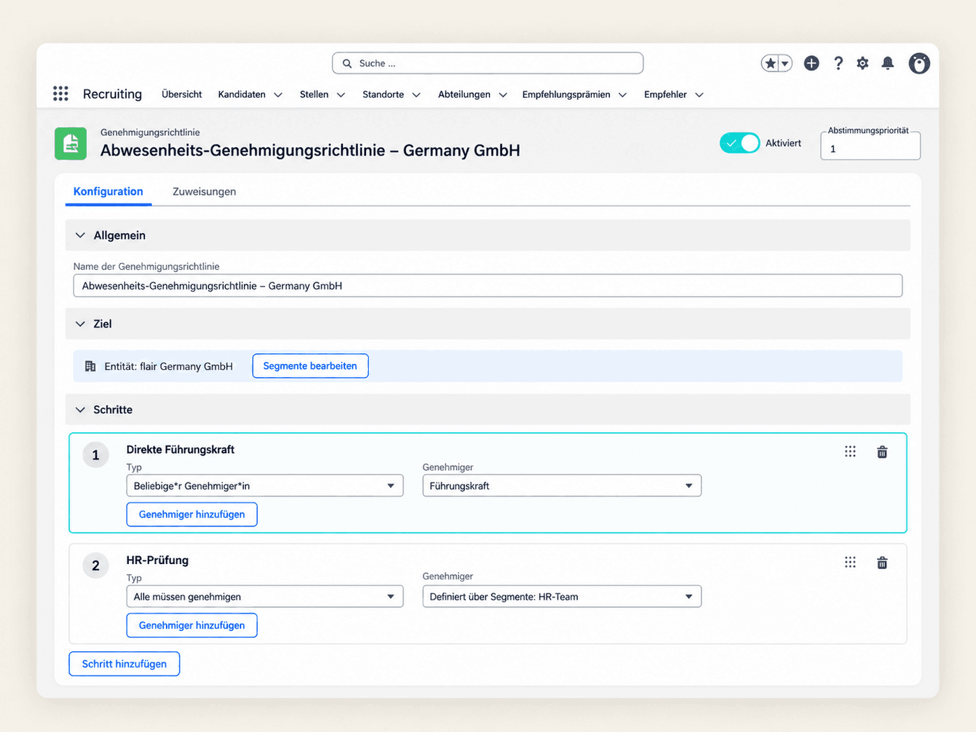Click Segmente bearbeiten button
Image resolution: width=976 pixels, height=732 pixels.
[310, 366]
